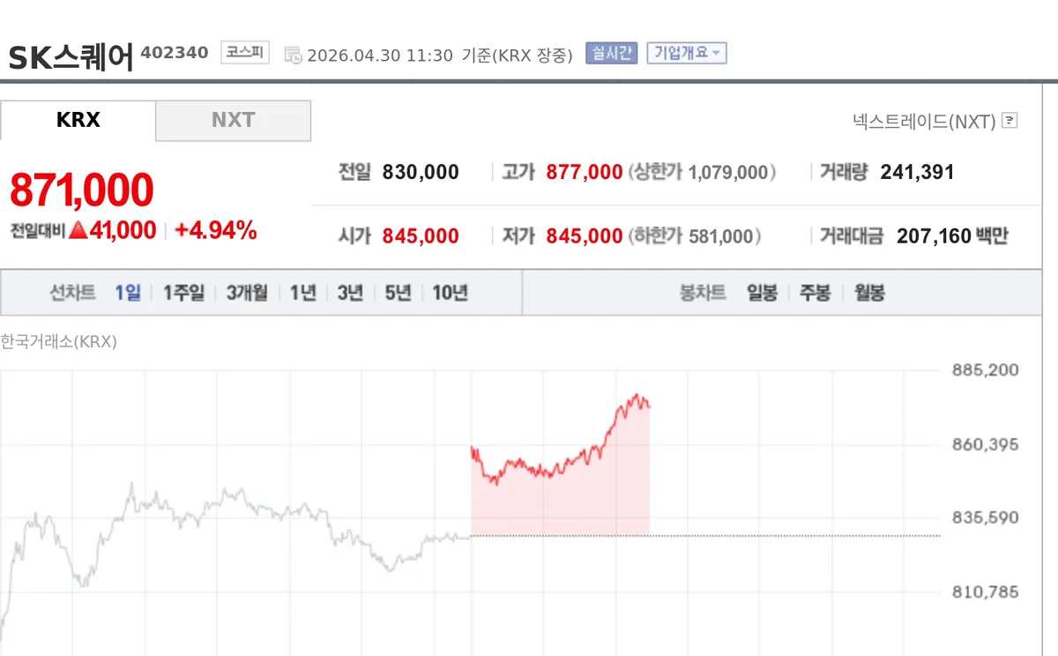1058x656 pixels.
Task: Click the 코스피 market badge next to SK스퀘어
Action: (243, 52)
